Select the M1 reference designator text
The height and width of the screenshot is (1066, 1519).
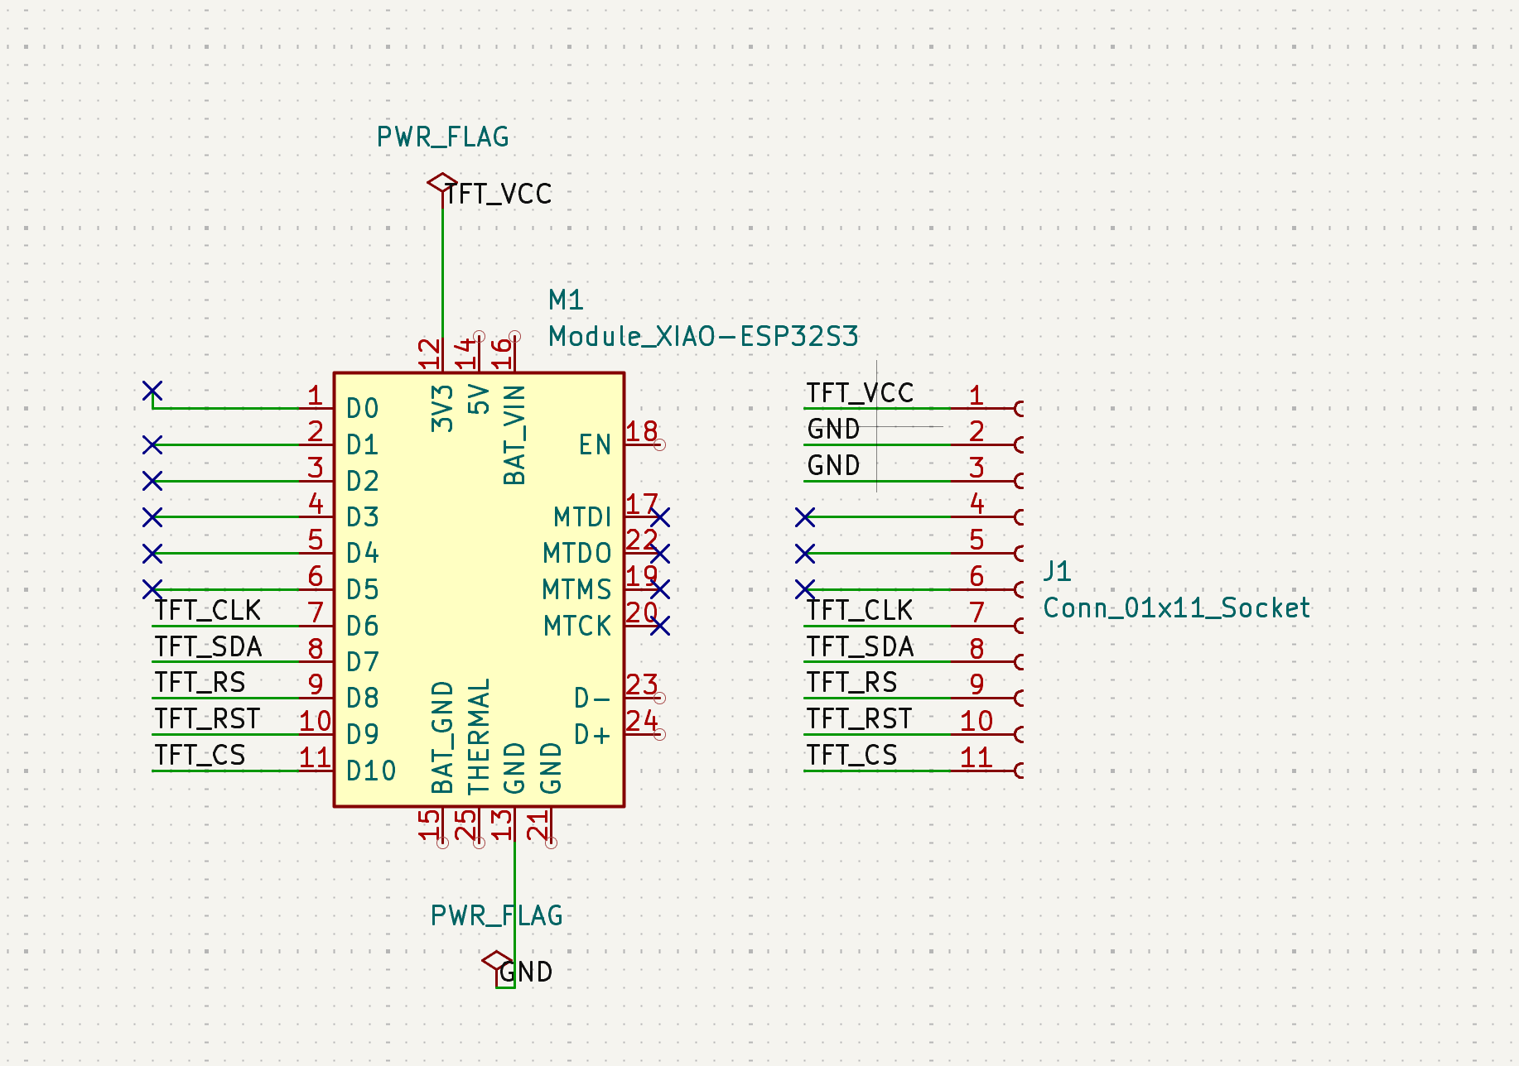pos(566,300)
